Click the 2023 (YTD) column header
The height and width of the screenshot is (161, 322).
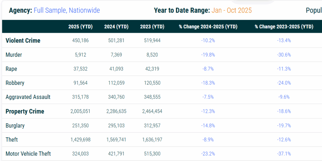coord(152,27)
